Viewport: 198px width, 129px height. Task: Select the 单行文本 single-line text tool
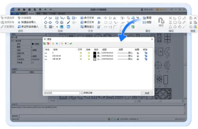pos(87,22)
